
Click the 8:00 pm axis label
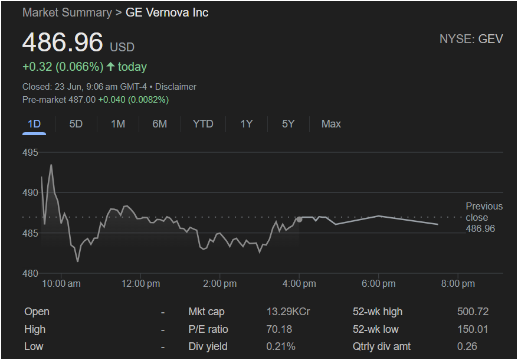tap(458, 284)
